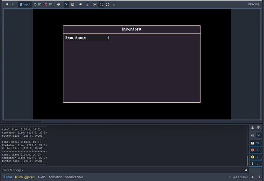Viewport: 264px width, 181px height.
Task: Toggle error messages filter with red icon
Action: pyautogui.click(x=255, y=150)
